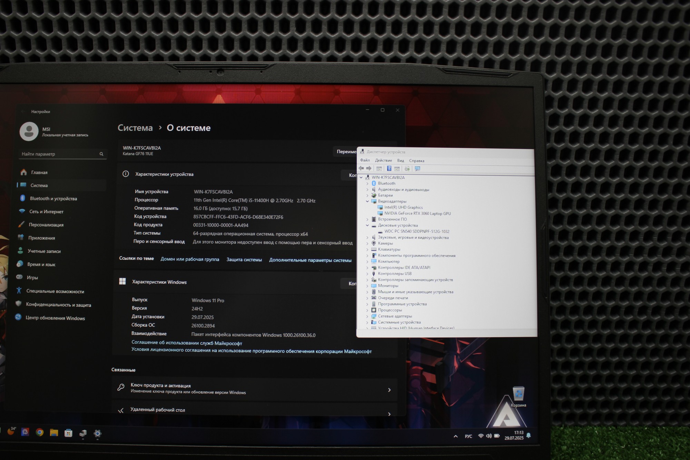Image resolution: width=690 pixels, height=460 pixels.
Task: Collapse the Дисковые устройства tree node
Action: point(367,225)
